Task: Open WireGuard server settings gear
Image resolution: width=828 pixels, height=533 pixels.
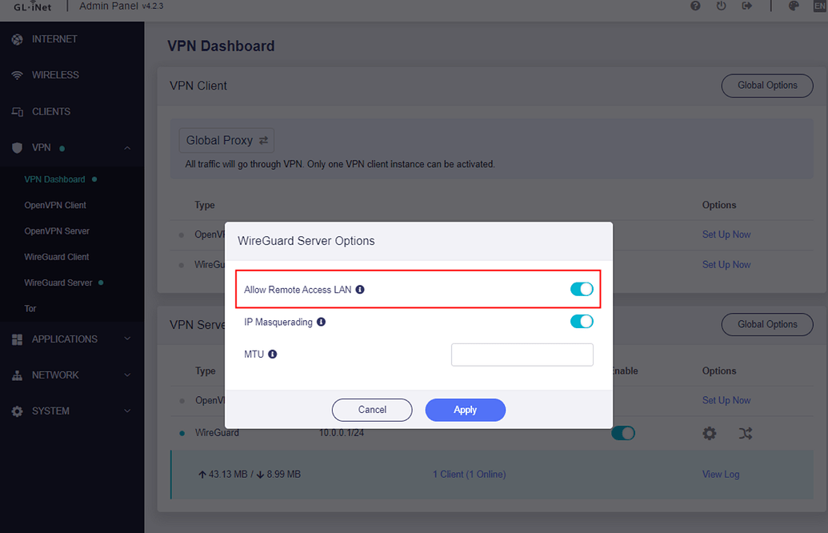Action: (709, 433)
